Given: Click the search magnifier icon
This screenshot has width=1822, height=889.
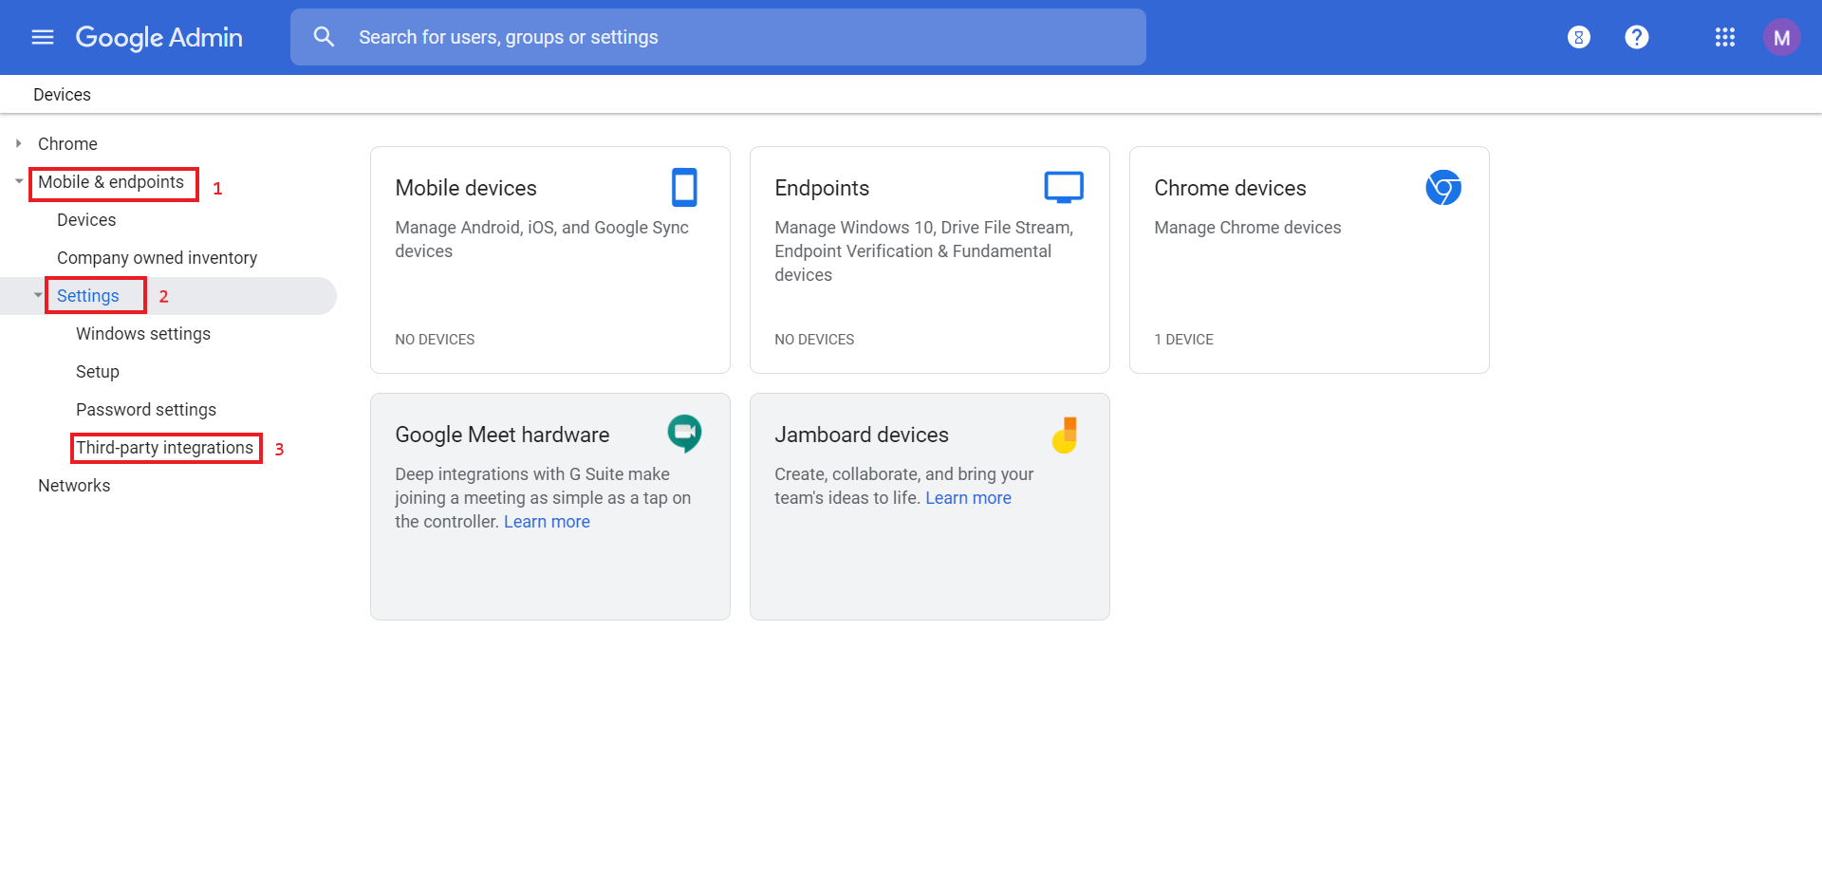Looking at the screenshot, I should click(324, 37).
